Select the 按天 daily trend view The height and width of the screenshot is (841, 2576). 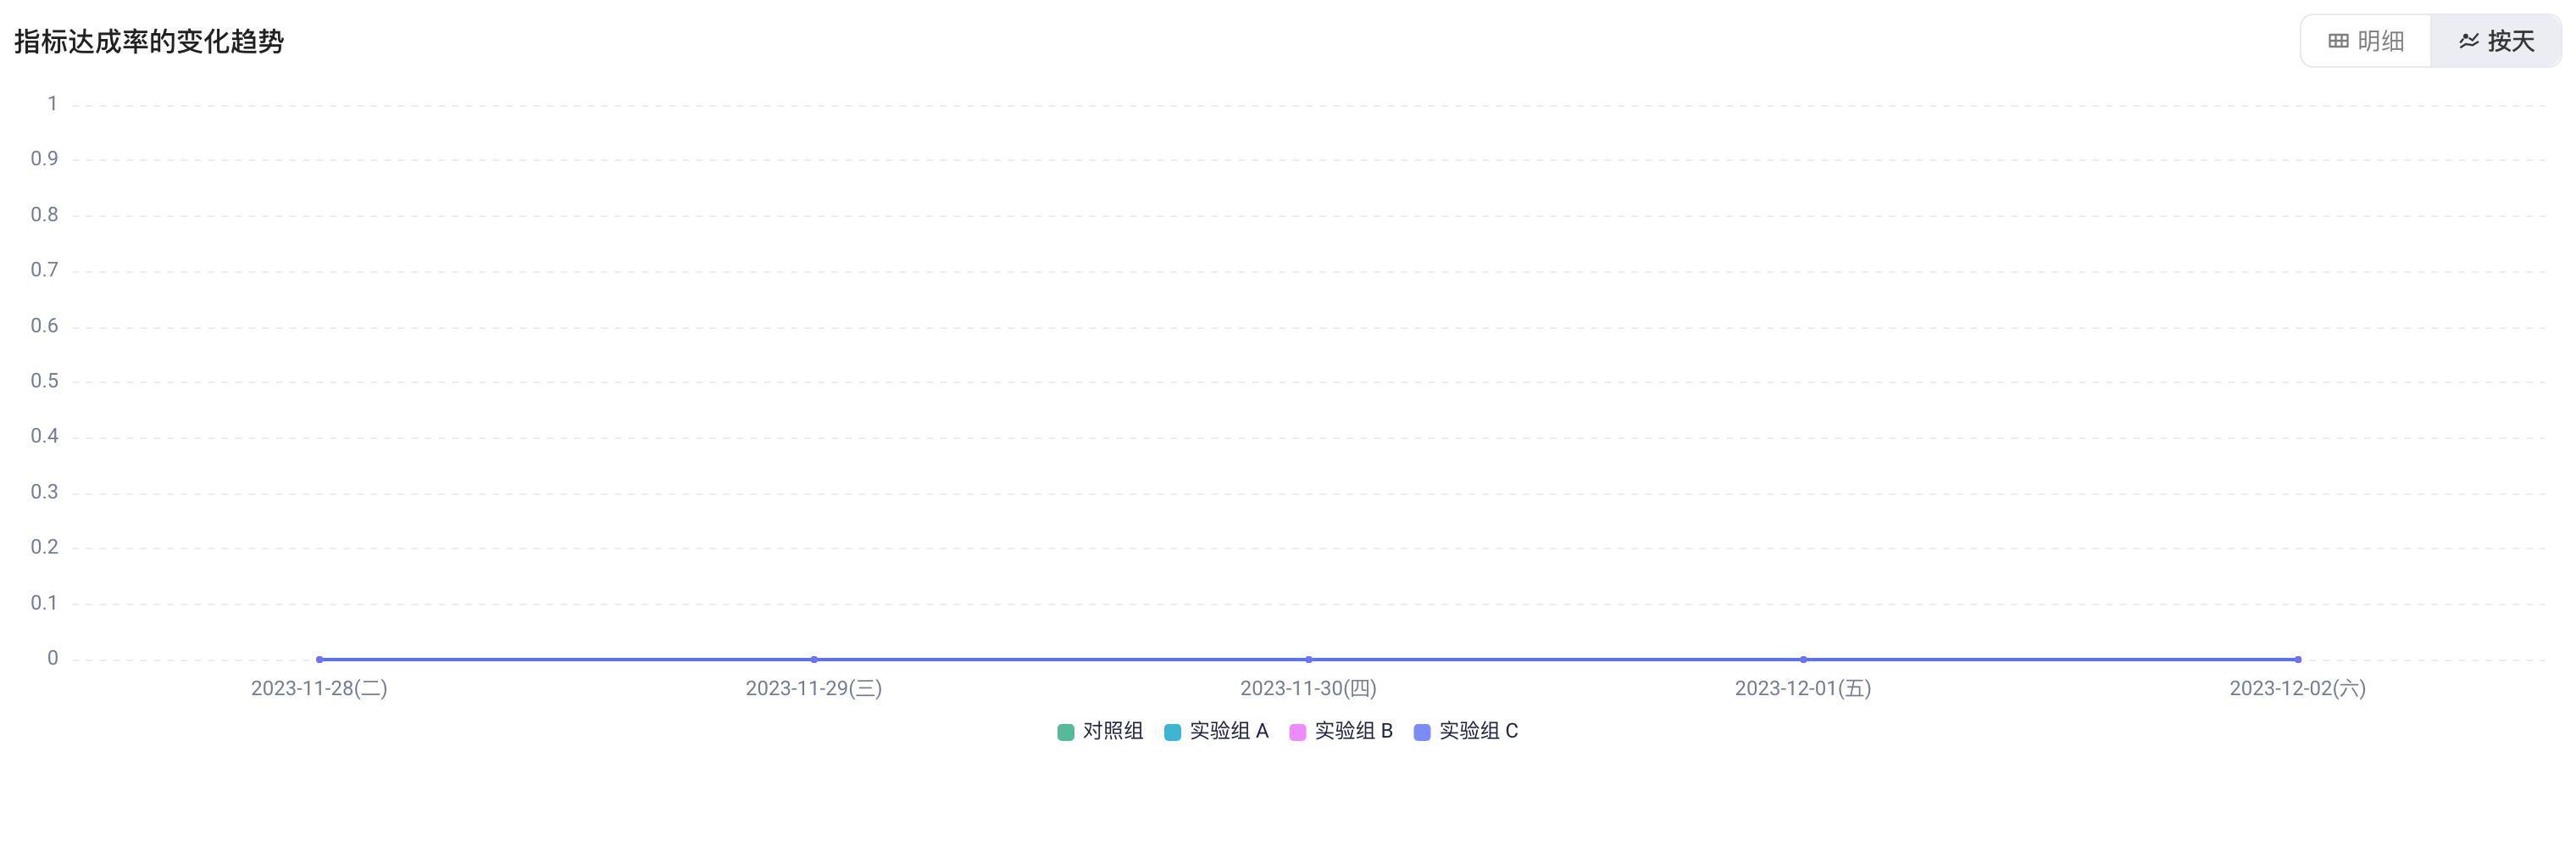[2496, 41]
